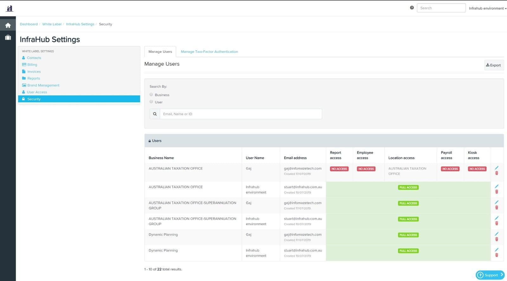Click the InfraHub logo icon
Viewport: 507px width, 281px height.
(10, 8)
